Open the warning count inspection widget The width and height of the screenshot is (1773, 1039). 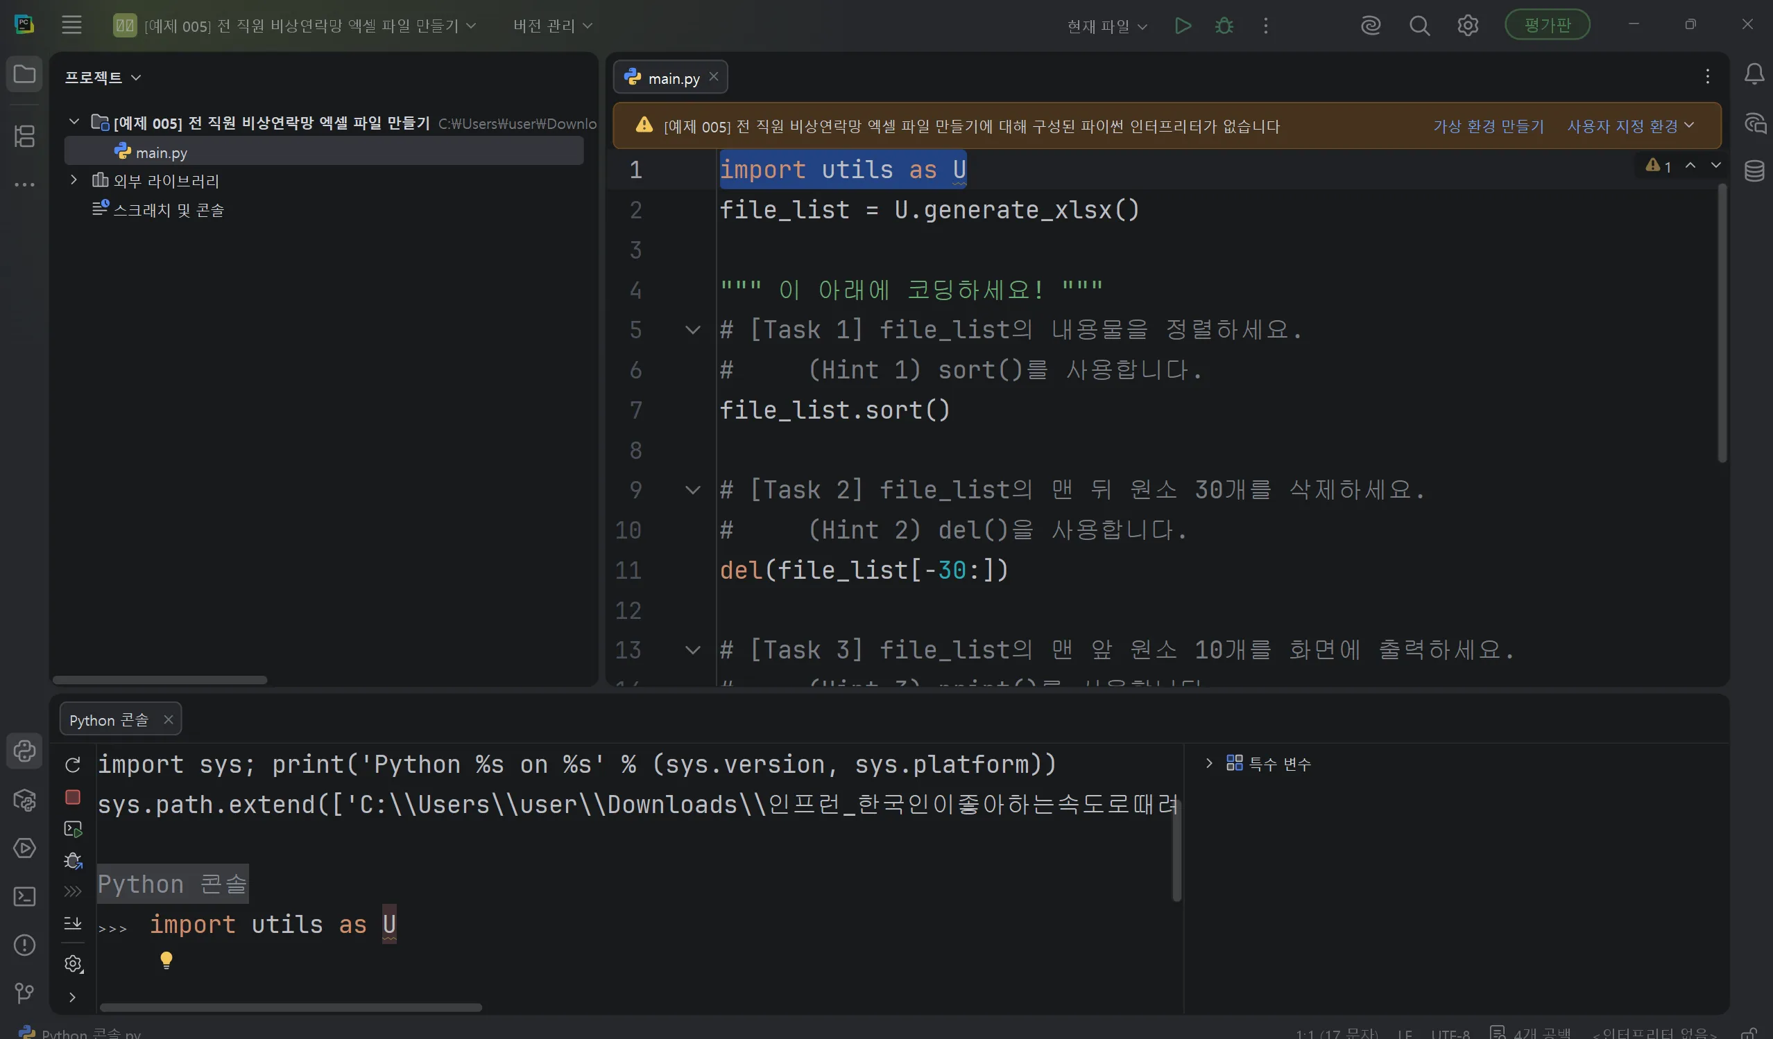point(1659,166)
